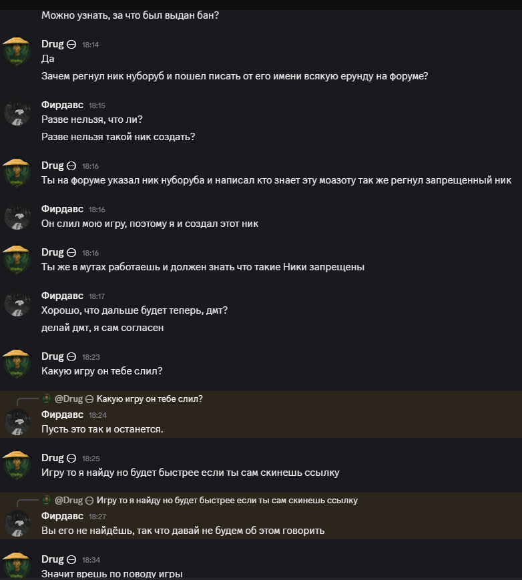Click the 18:34 timestamp next to Drug
The image size is (522, 580).
point(91,560)
